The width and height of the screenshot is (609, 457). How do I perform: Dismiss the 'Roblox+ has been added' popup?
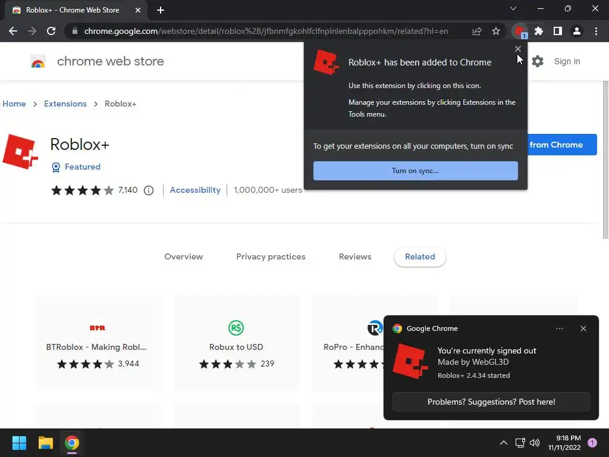pos(518,49)
